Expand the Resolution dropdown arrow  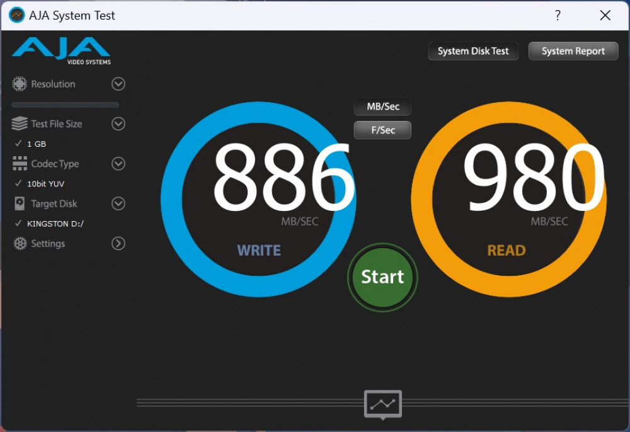(118, 84)
